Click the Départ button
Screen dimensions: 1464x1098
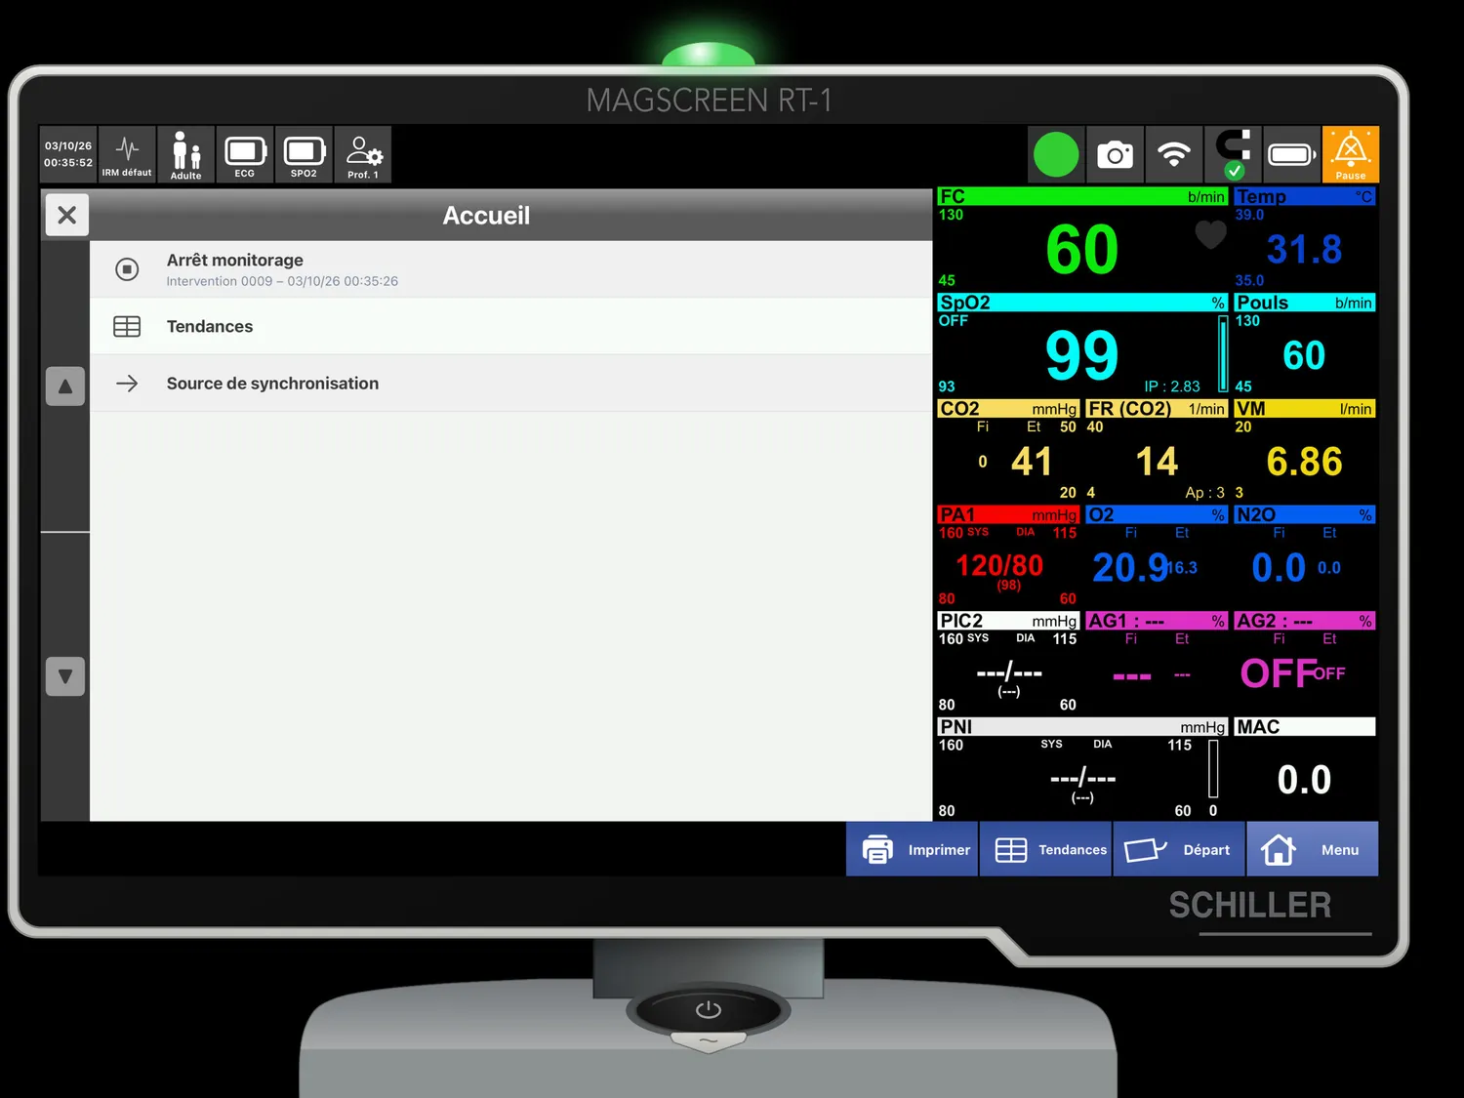pos(1179,849)
